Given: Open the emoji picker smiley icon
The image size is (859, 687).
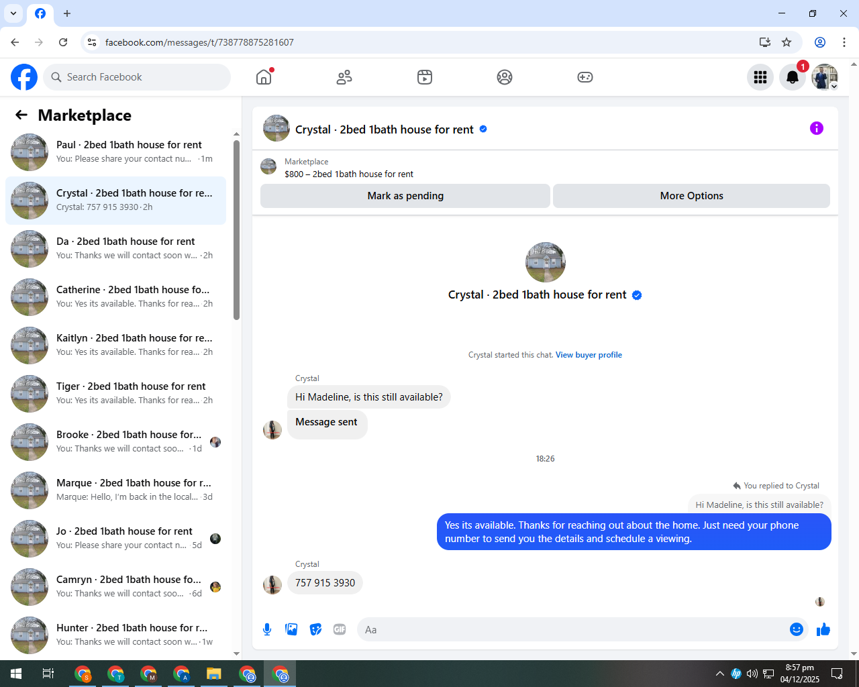Looking at the screenshot, I should coord(797,629).
